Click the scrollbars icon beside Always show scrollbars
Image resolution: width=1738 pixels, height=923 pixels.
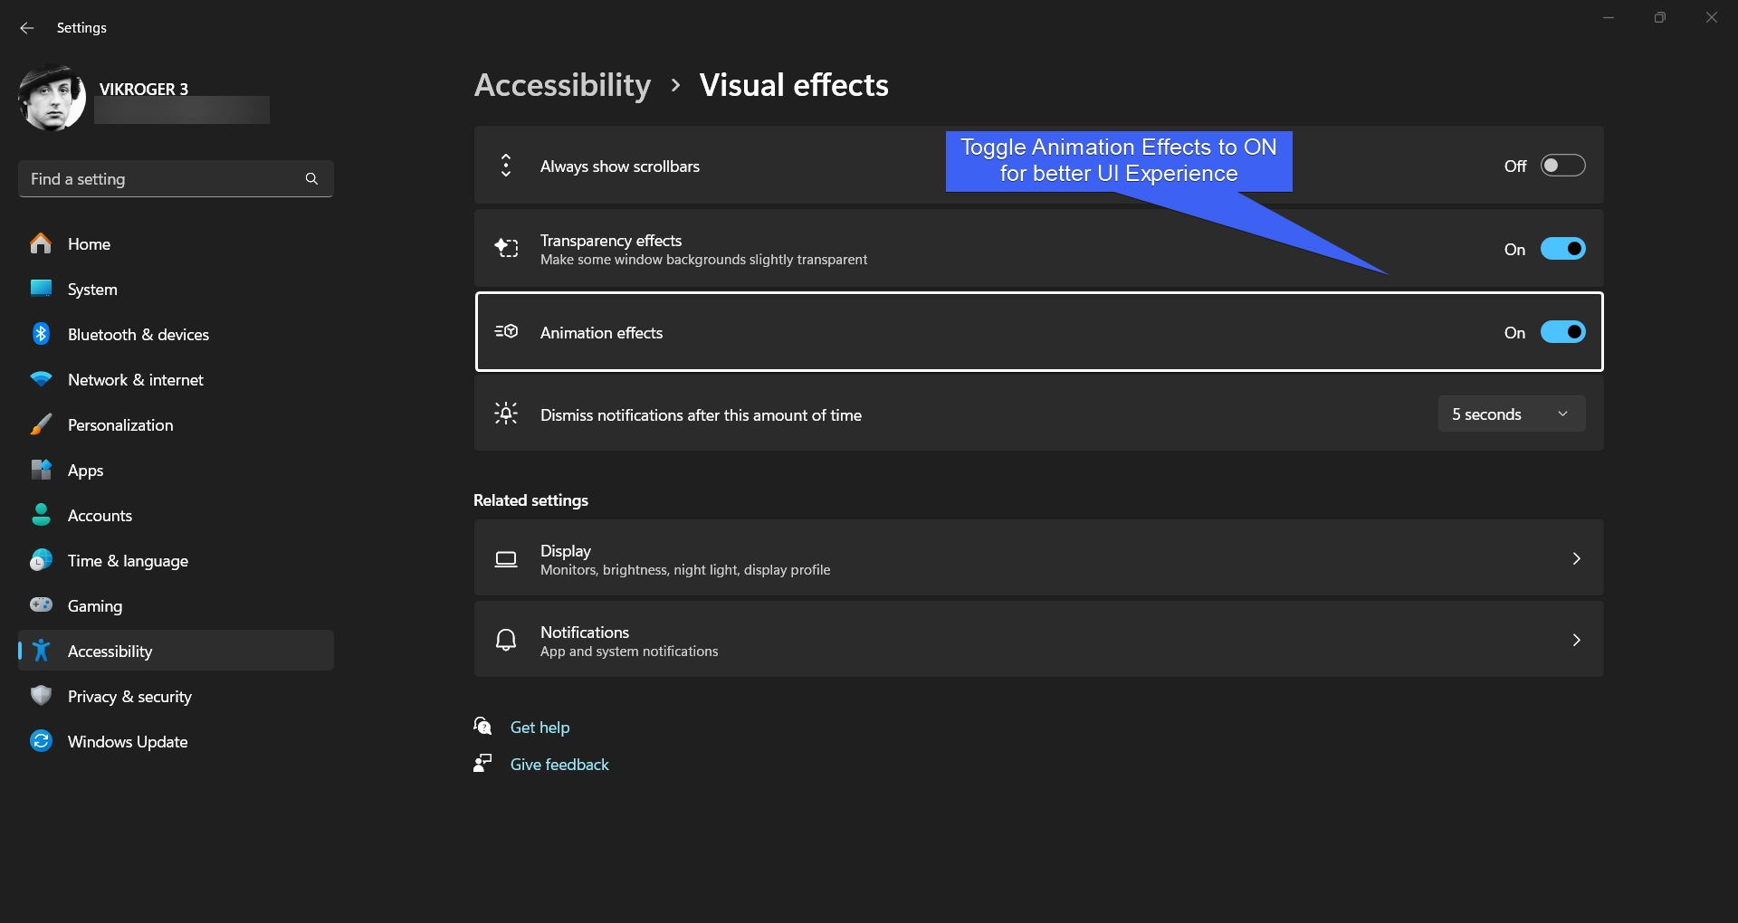[x=506, y=166]
